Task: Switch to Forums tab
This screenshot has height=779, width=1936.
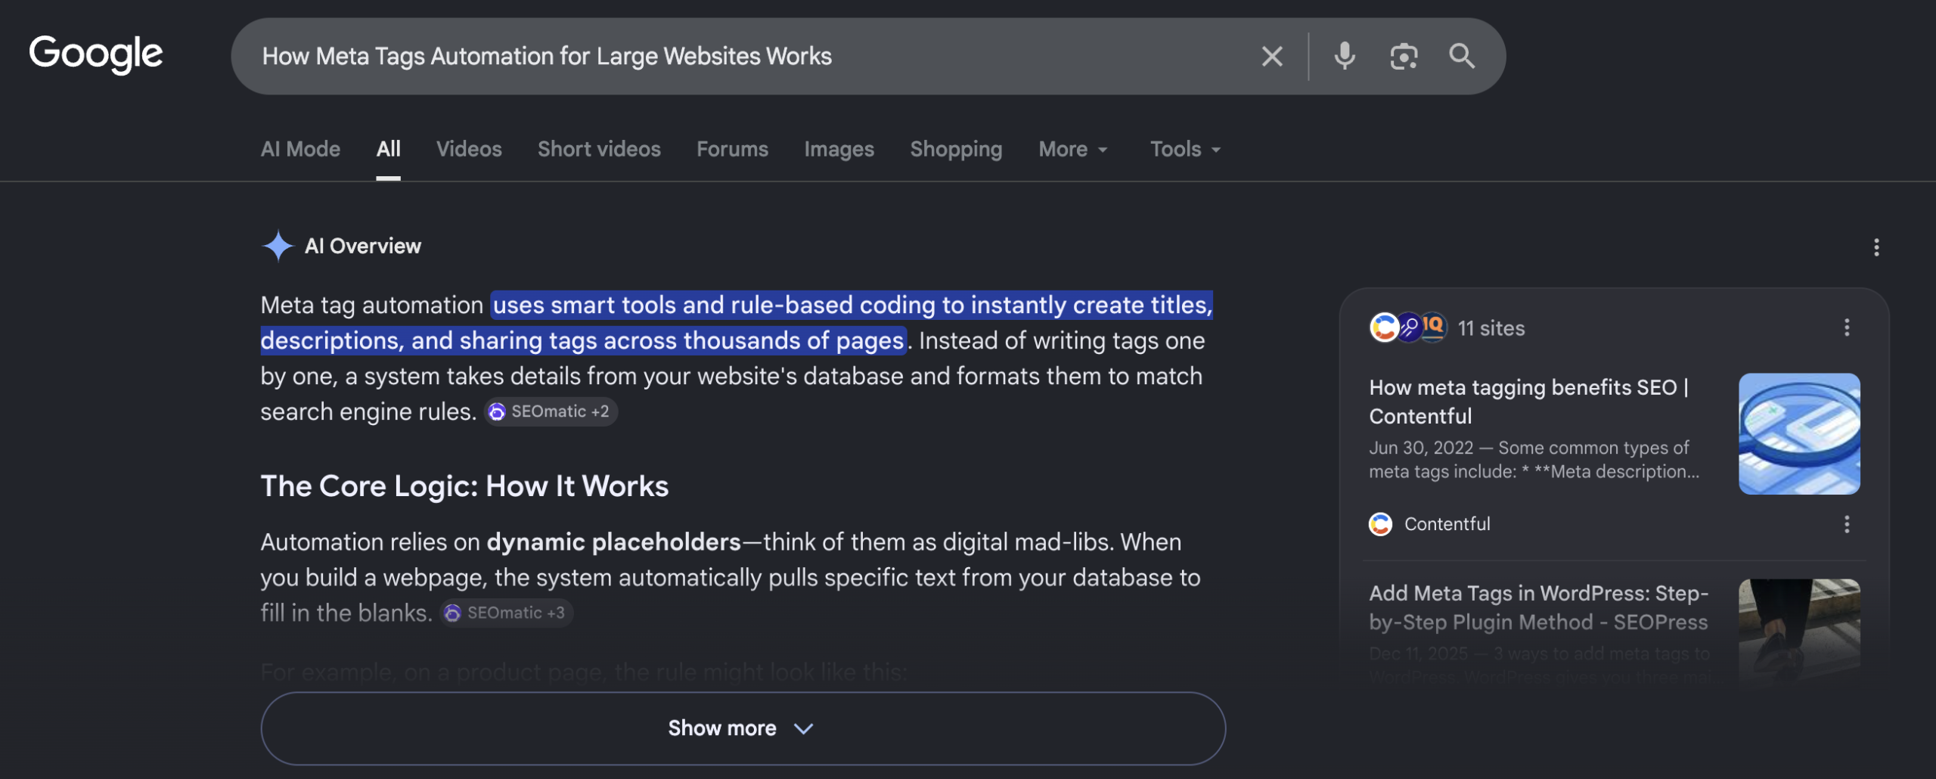Action: point(732,149)
